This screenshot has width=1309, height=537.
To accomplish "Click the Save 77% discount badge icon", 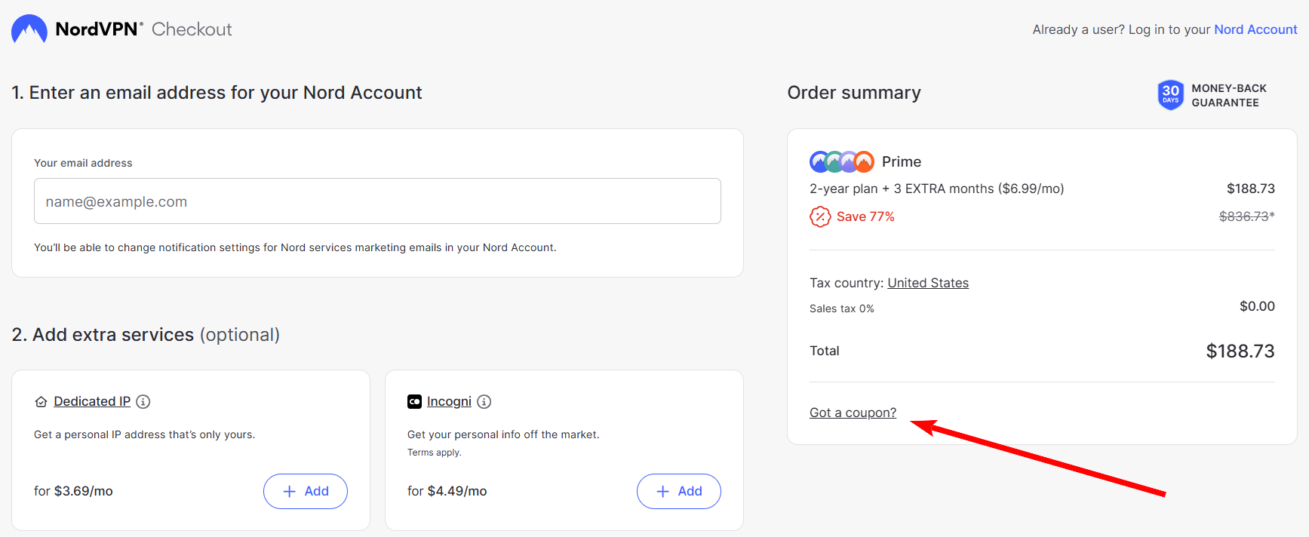I will pyautogui.click(x=819, y=216).
